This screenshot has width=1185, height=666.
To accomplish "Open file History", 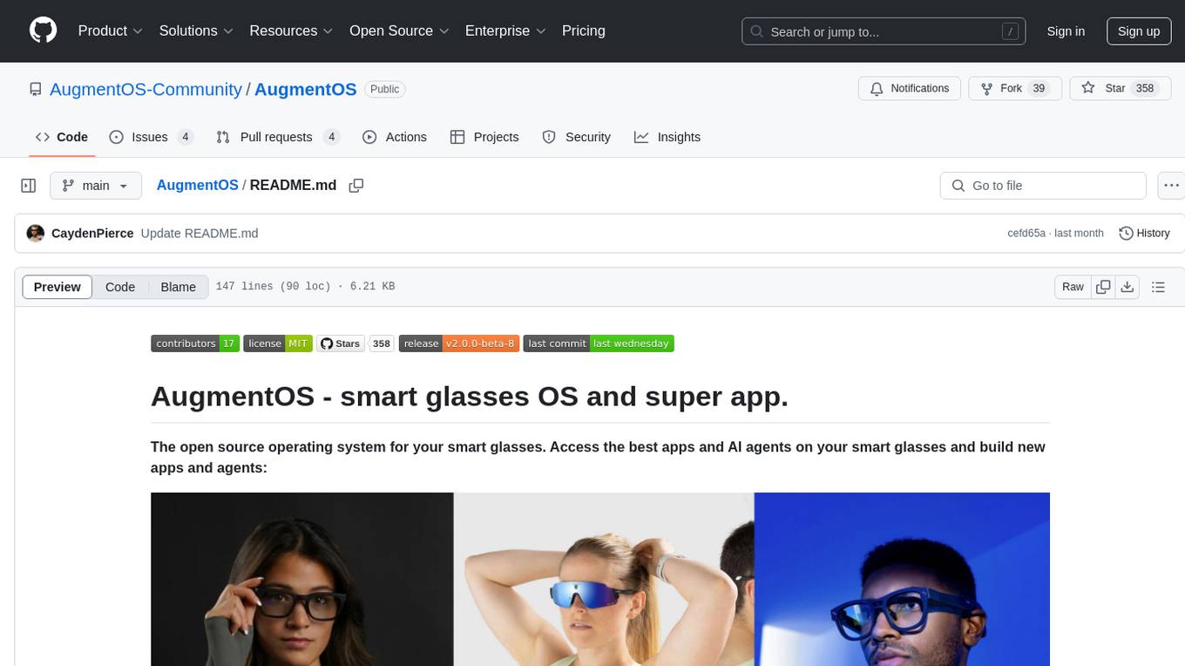I will 1144,234.
